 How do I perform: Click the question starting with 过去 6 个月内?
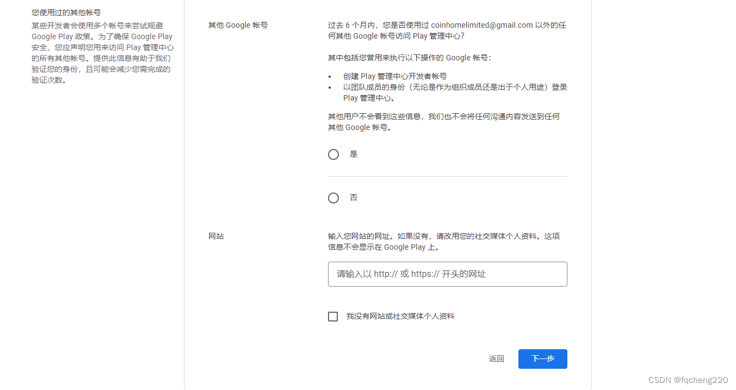click(x=446, y=30)
